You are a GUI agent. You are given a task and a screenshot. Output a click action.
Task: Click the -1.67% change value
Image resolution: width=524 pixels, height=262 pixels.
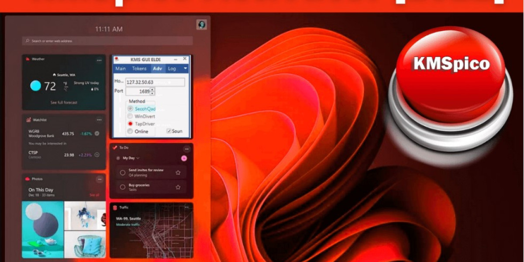[86, 134]
